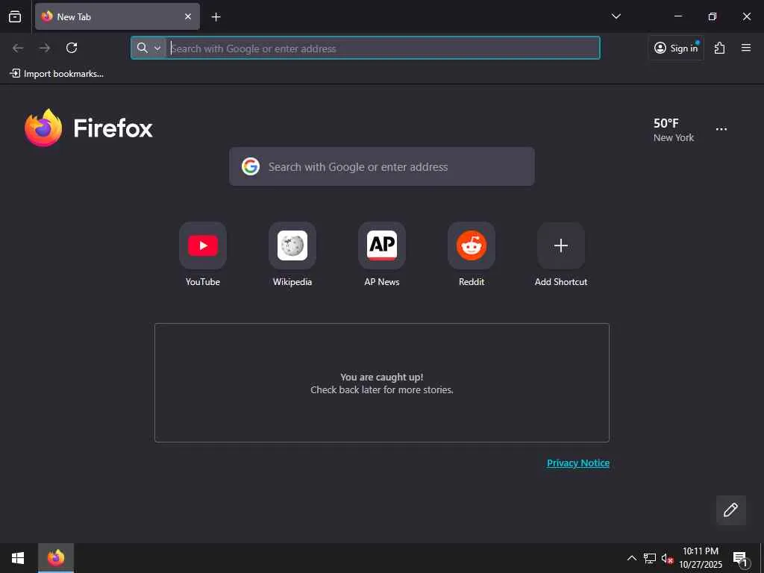Open the weather options three-dot menu
This screenshot has width=764, height=573.
721,129
